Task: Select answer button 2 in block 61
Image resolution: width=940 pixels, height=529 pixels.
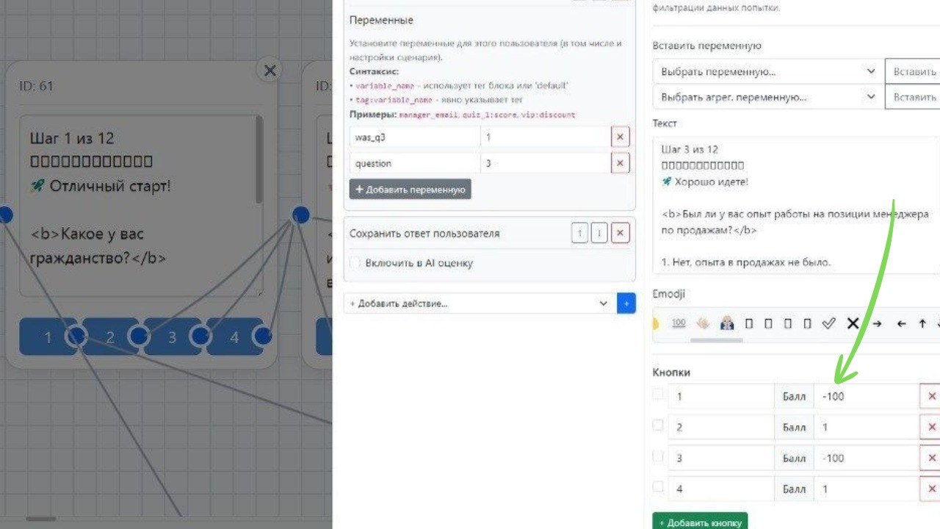Action: tap(109, 337)
